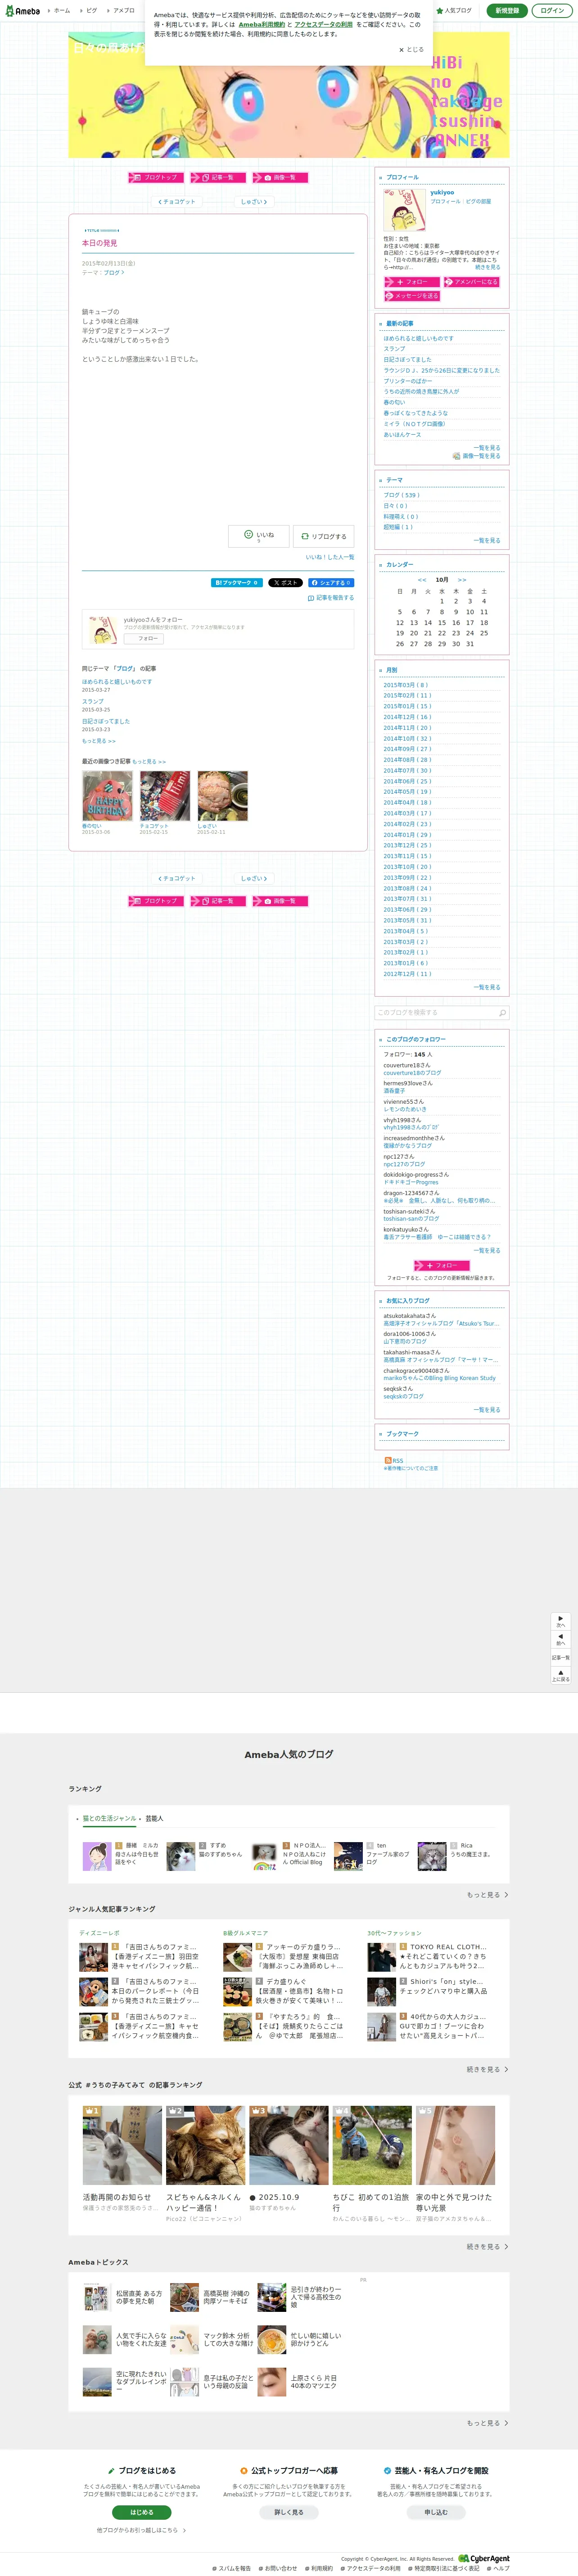Open the ブログ ( 539 ) theme
The height and width of the screenshot is (2576, 578).
[x=401, y=495]
